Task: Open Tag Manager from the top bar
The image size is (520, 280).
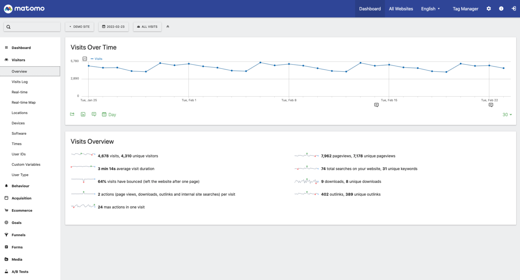Action: tap(465, 9)
